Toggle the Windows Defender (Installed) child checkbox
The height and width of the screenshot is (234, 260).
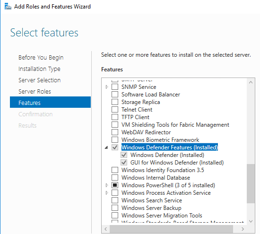point(124,155)
